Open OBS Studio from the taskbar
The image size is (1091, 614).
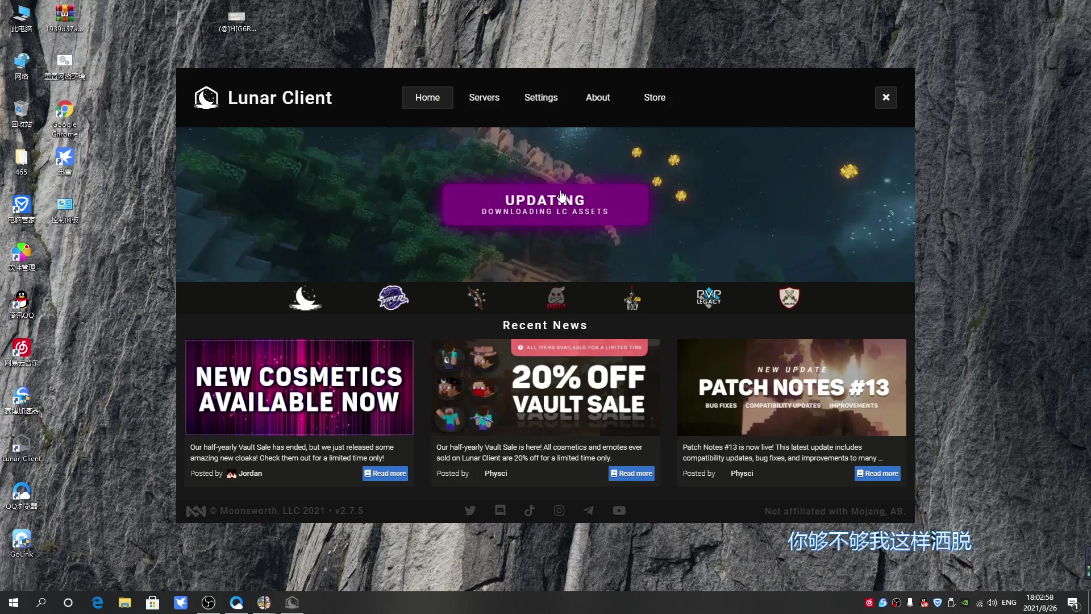point(209,603)
